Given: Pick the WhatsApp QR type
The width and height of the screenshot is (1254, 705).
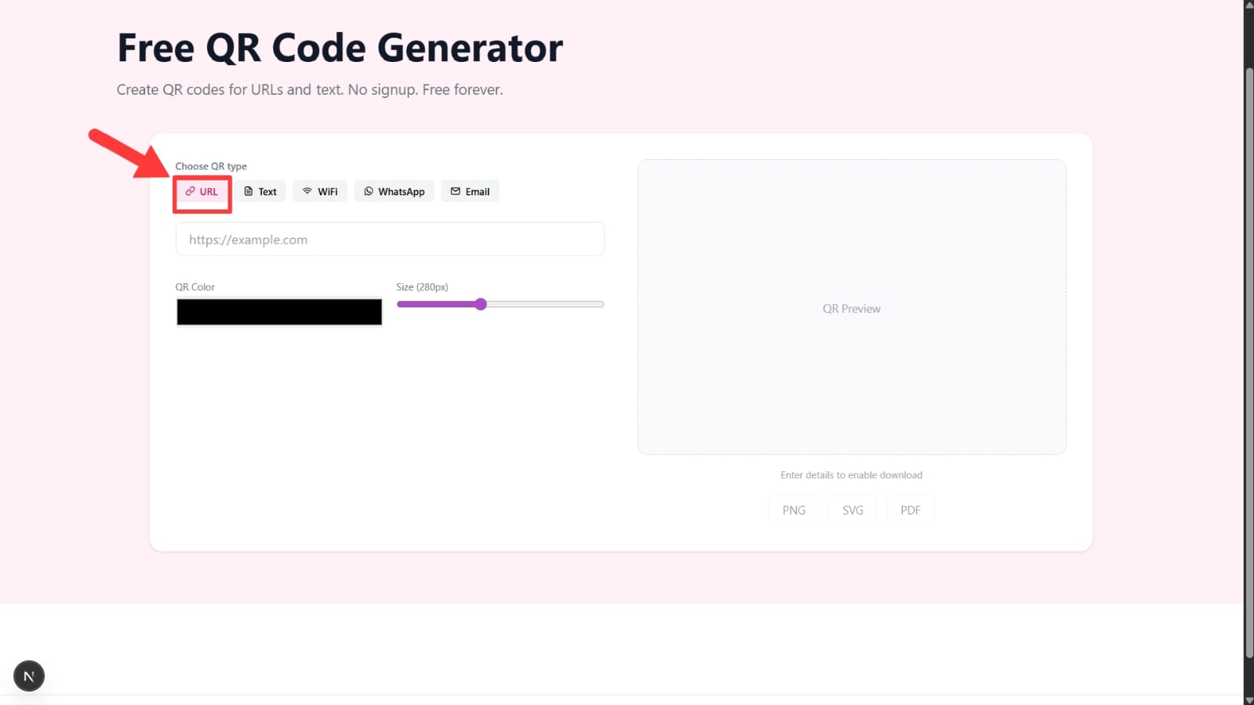Looking at the screenshot, I should [x=394, y=192].
